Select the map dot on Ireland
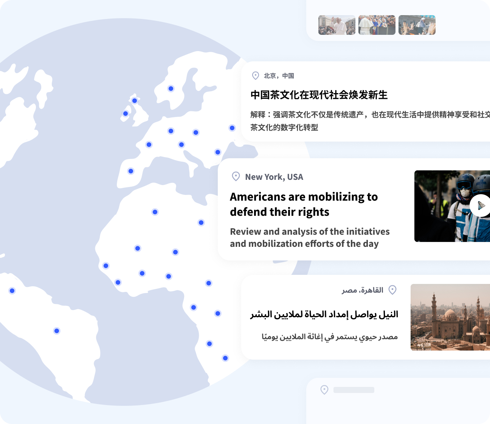 [x=126, y=114]
